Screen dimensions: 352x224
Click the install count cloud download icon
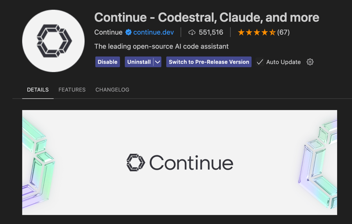tap(192, 33)
